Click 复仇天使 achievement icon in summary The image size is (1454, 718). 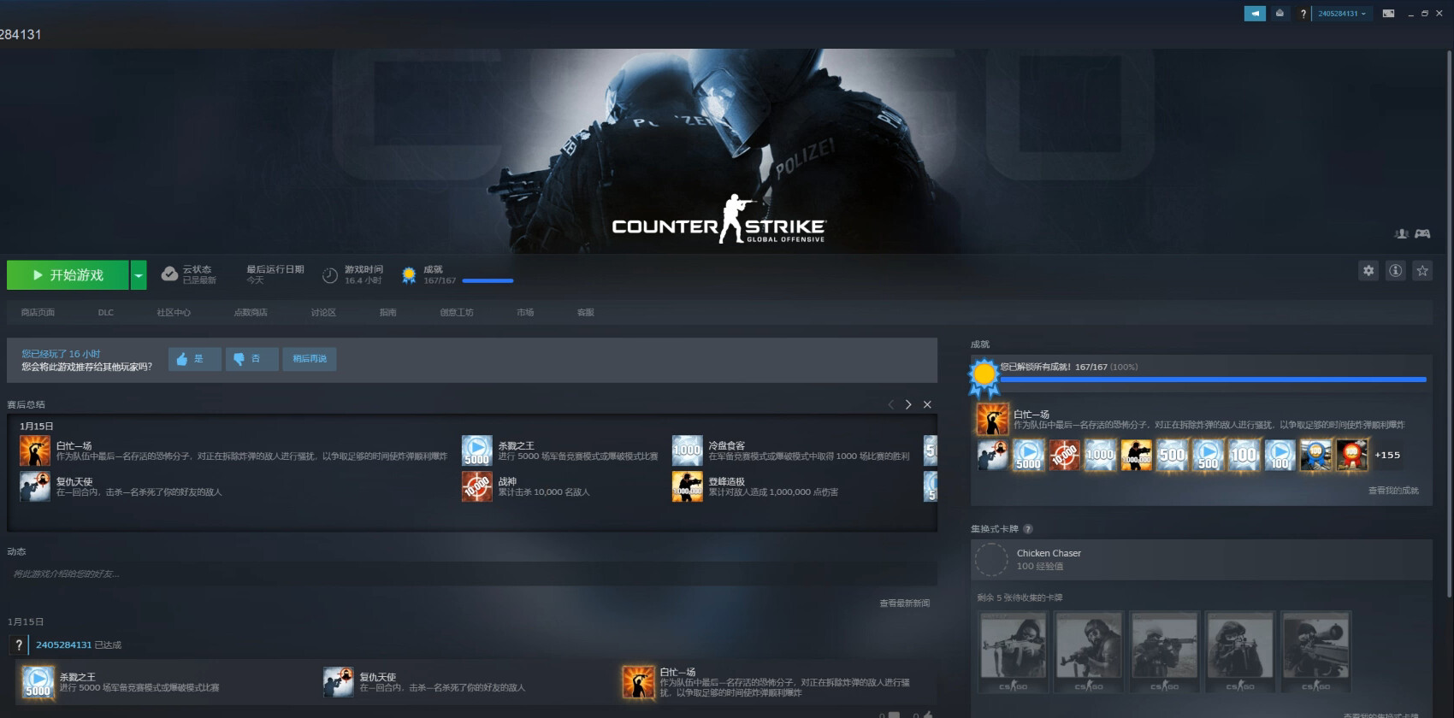[x=35, y=486]
